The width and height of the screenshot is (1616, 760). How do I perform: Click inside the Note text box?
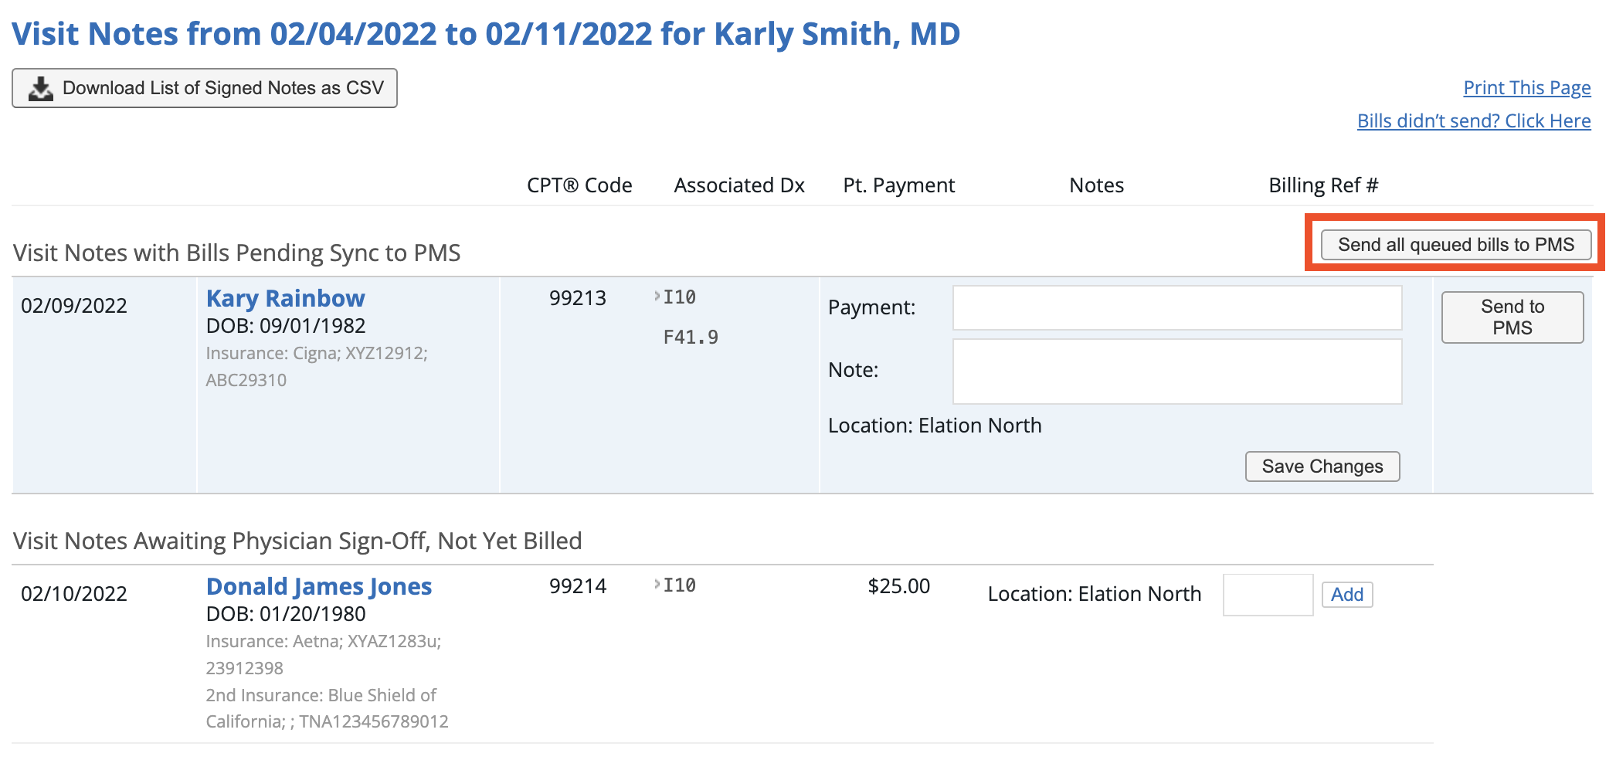click(x=1177, y=371)
